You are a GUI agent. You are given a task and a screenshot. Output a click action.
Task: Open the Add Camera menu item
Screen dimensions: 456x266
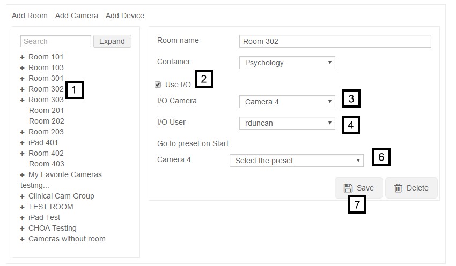pos(77,16)
